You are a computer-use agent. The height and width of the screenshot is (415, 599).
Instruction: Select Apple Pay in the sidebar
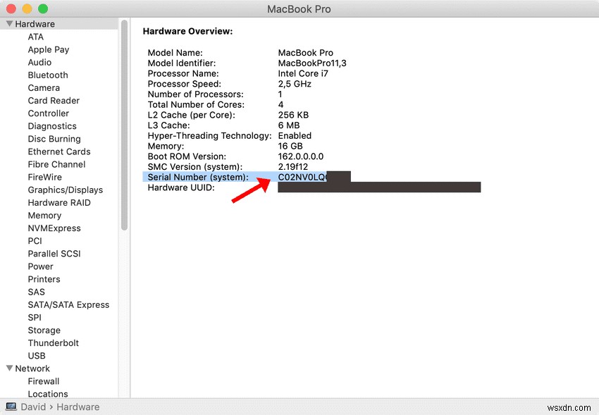48,49
